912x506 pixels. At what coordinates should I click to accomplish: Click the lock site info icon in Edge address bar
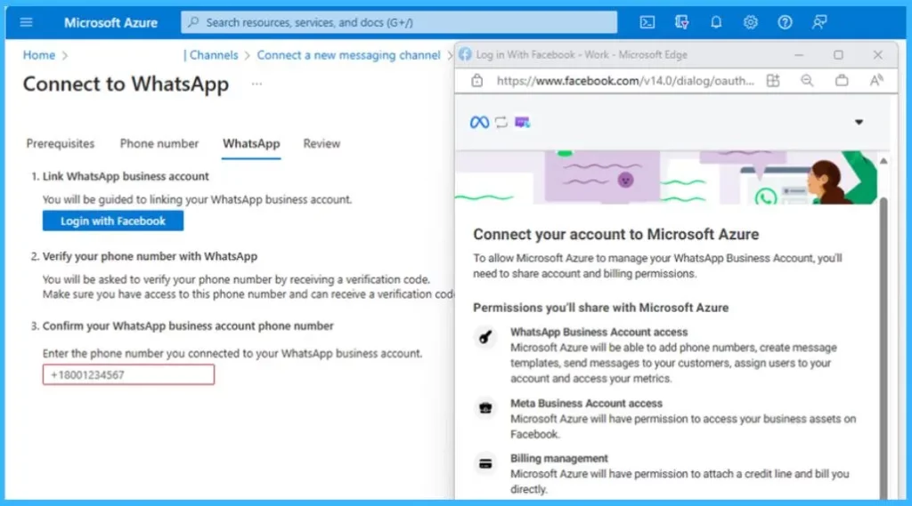click(477, 81)
